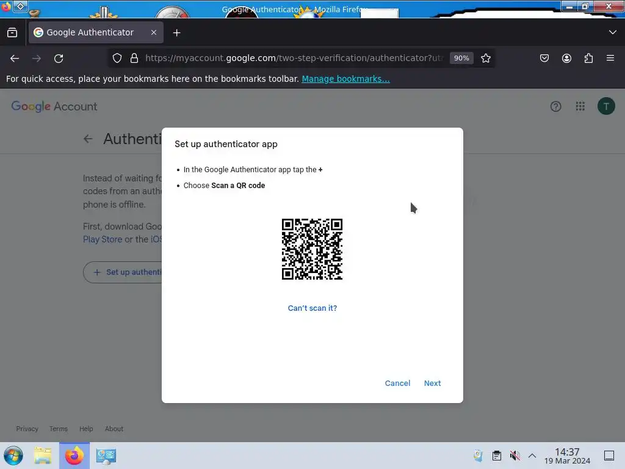
Task: Open the clipboard tray icon
Action: [497, 456]
